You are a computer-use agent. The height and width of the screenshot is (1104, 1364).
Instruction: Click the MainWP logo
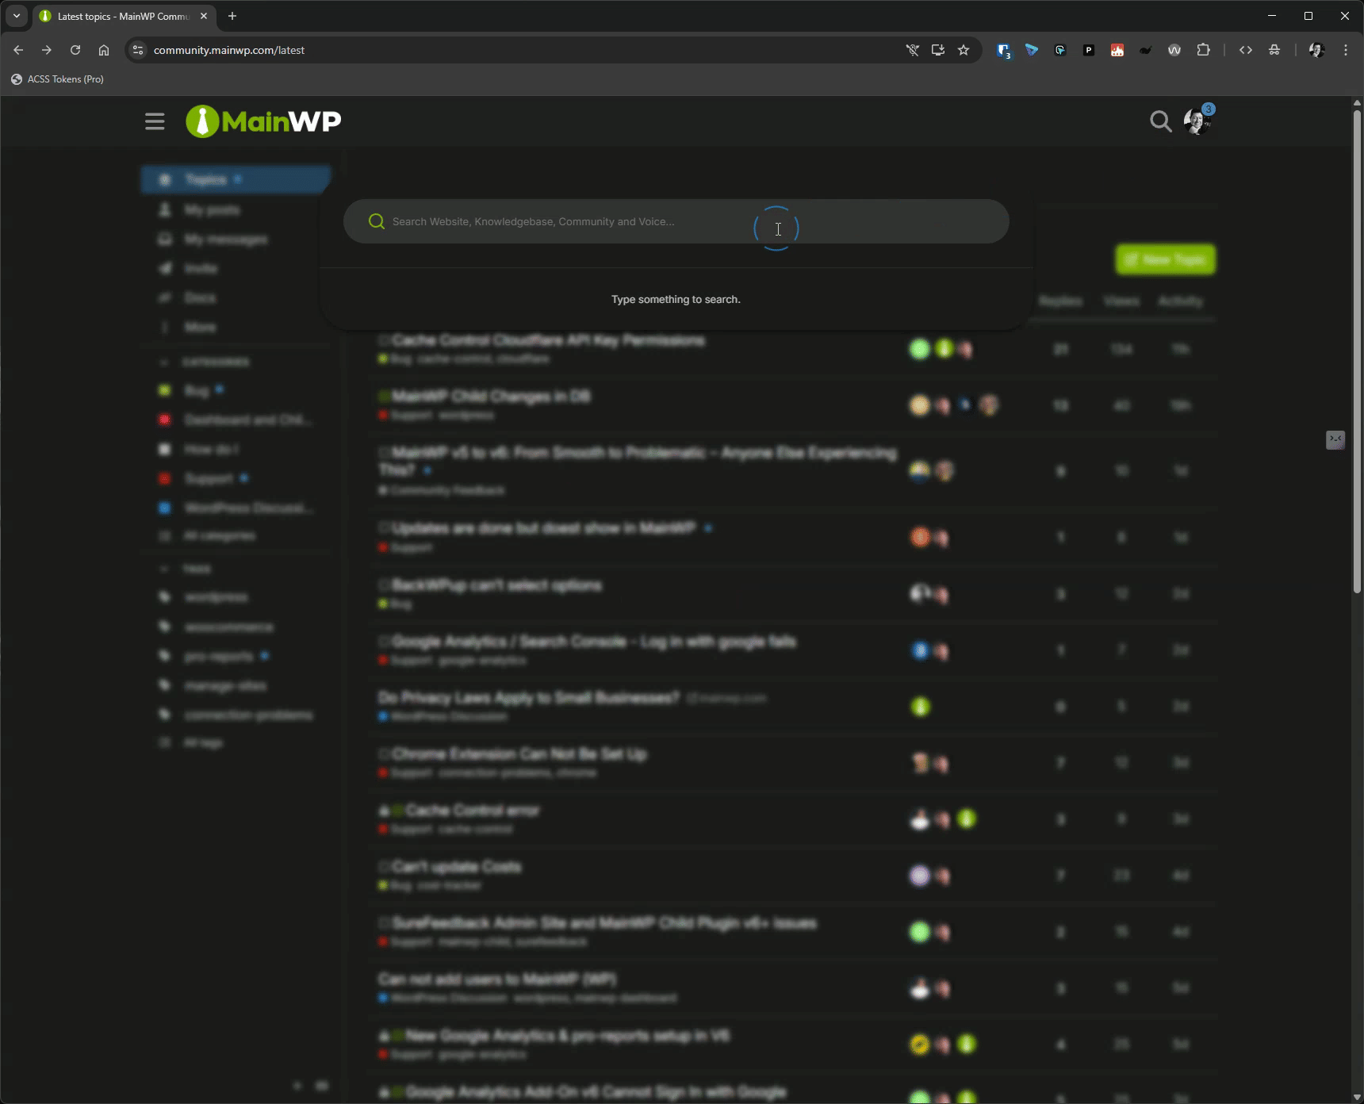[x=263, y=121]
